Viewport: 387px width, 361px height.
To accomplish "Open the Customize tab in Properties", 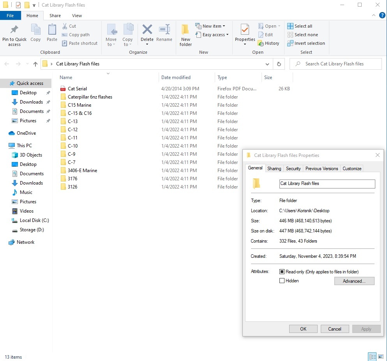I will 352,169.
